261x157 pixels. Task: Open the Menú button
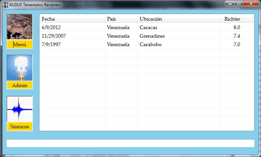[x=20, y=44]
